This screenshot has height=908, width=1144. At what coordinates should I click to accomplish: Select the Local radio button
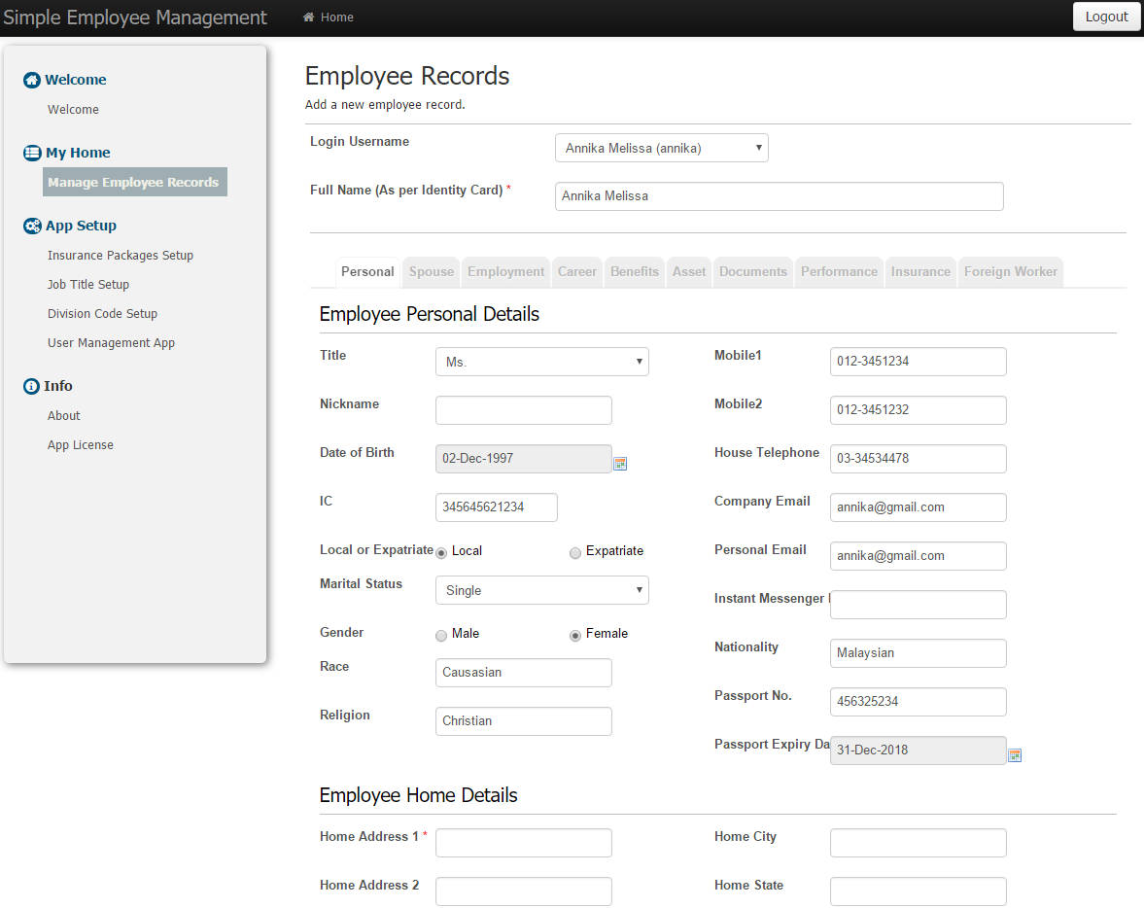pos(441,553)
